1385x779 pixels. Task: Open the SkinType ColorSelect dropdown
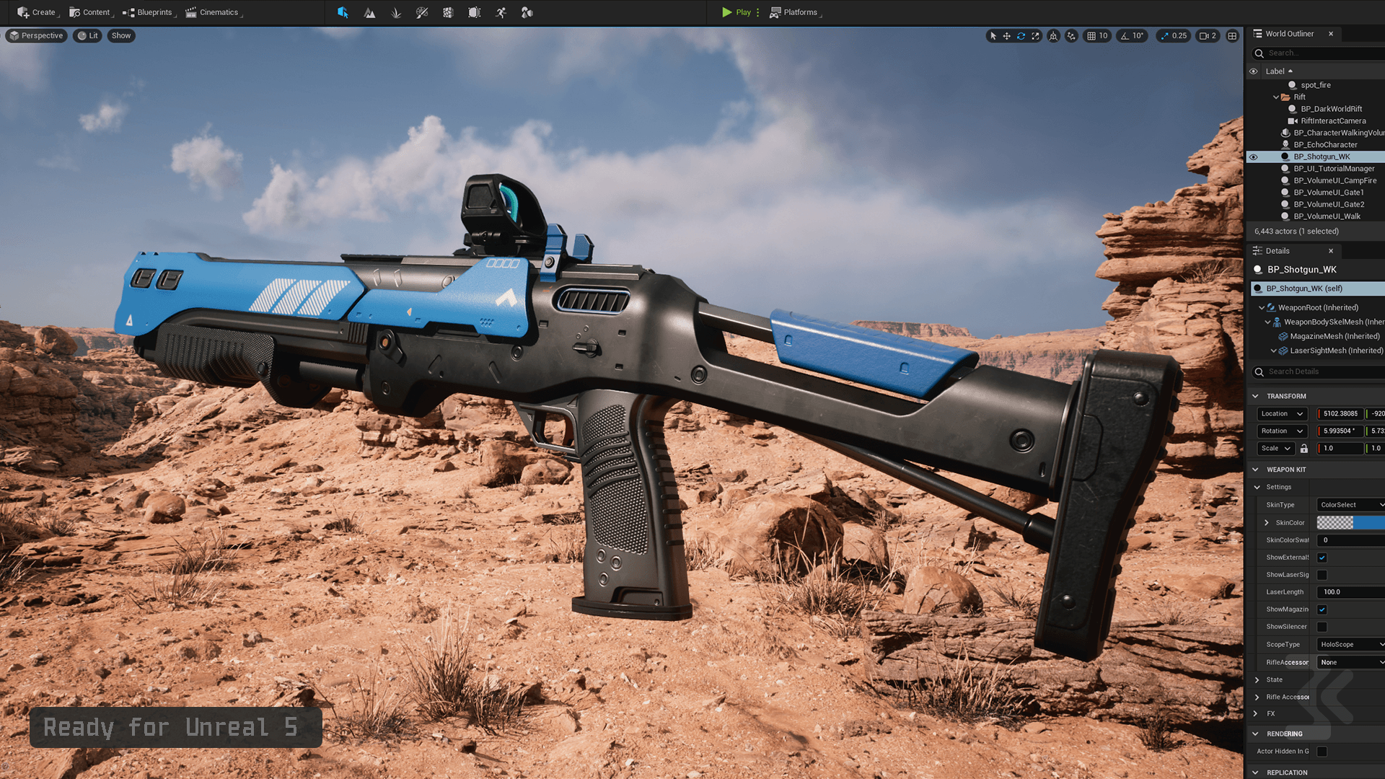(1351, 505)
